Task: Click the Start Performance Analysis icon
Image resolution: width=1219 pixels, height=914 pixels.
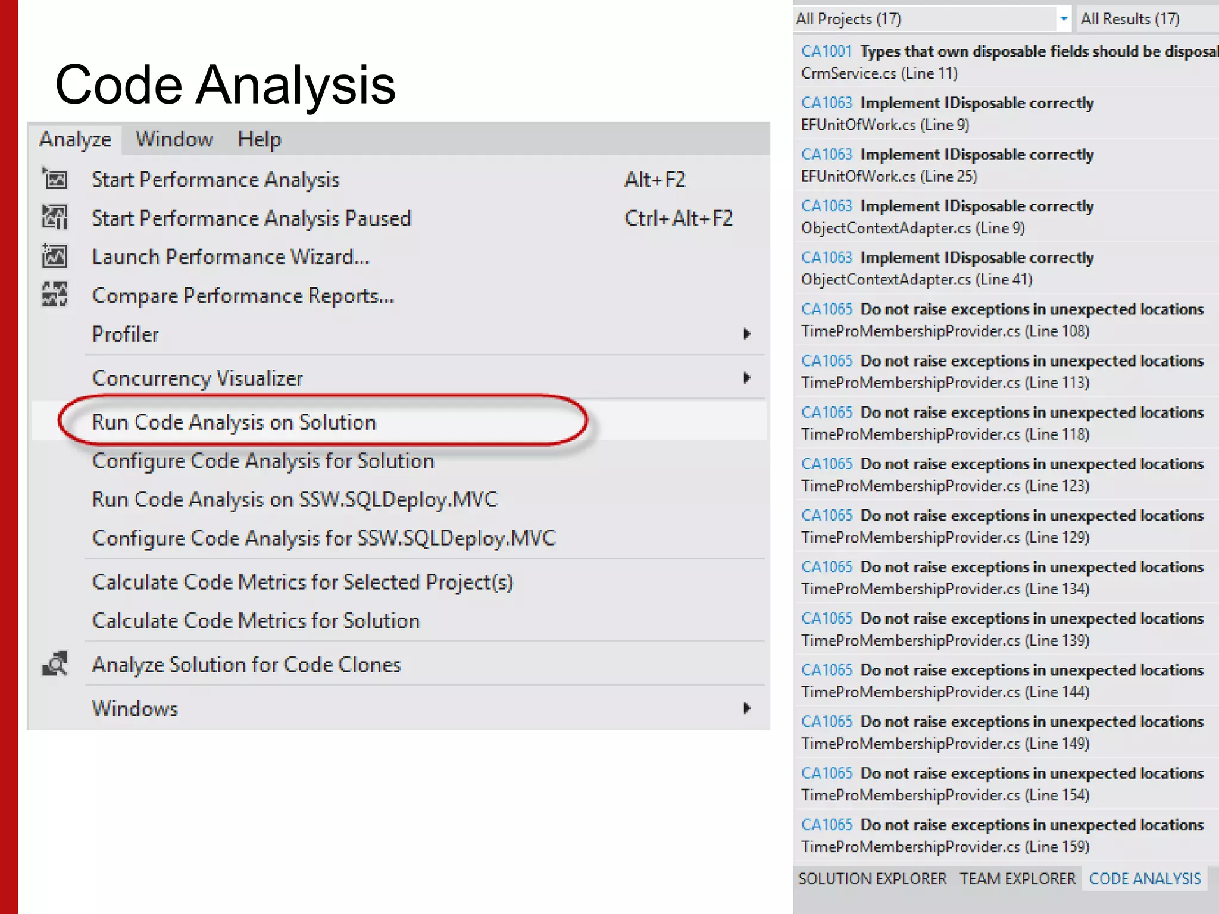Action: click(x=55, y=179)
